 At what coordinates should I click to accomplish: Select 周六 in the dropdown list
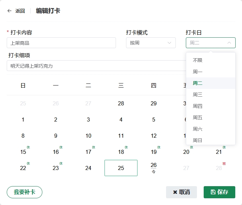coord(211,129)
